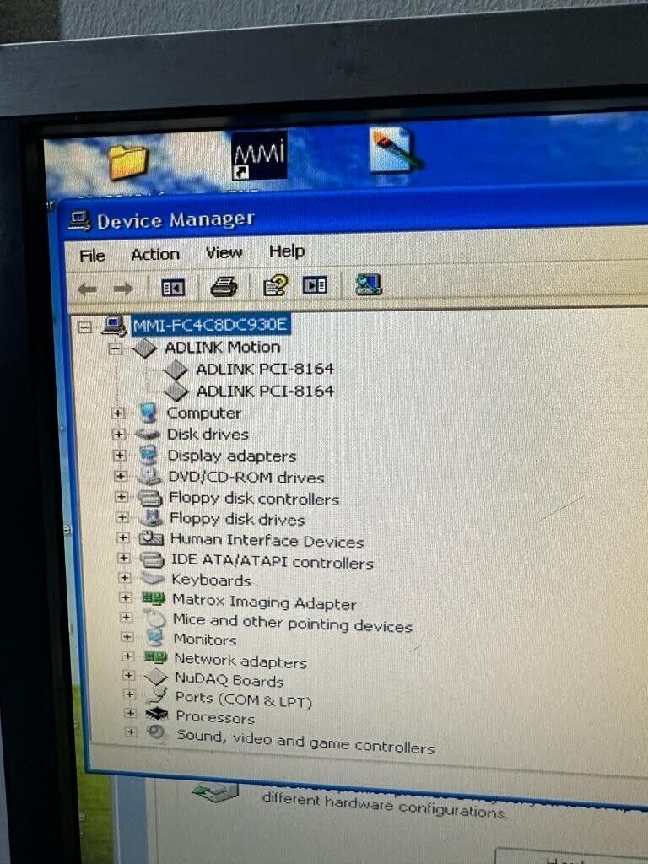648x864 pixels.
Task: Click the Forward arrow toolbar button
Action: tap(122, 289)
